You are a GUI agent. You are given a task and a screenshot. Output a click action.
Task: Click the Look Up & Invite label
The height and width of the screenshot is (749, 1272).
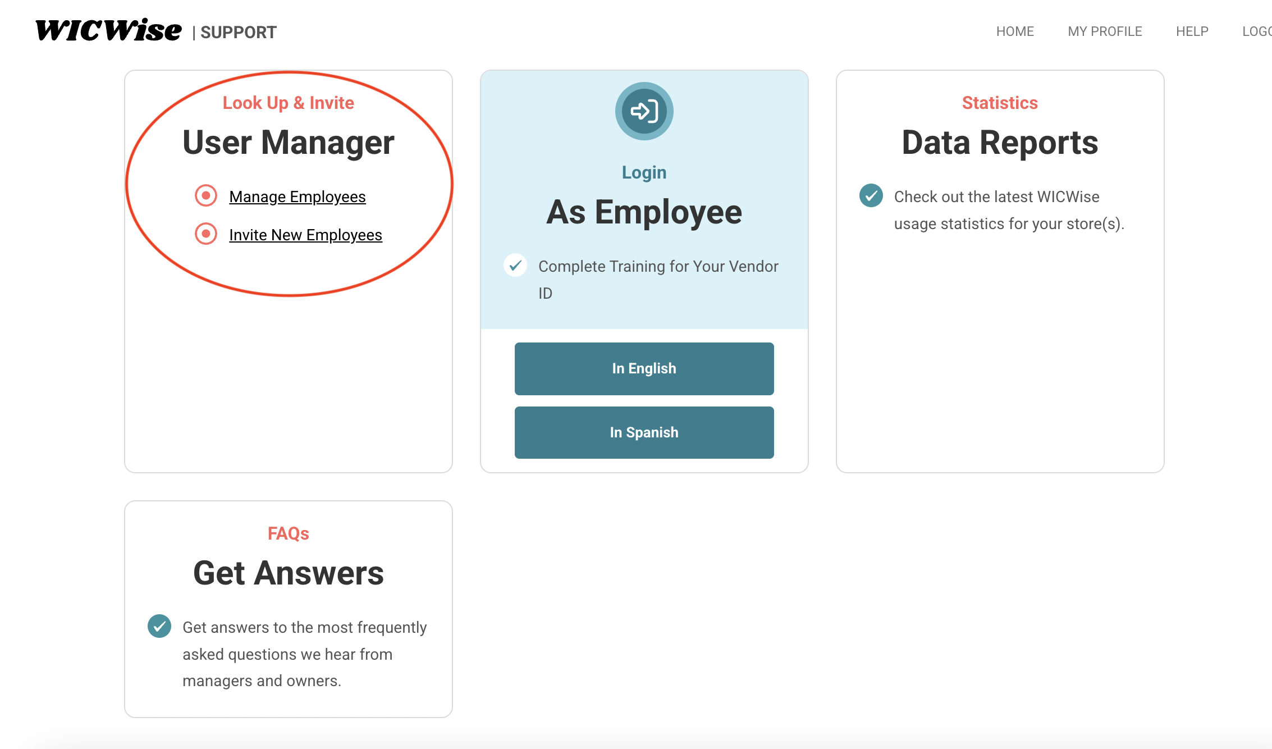pos(289,103)
